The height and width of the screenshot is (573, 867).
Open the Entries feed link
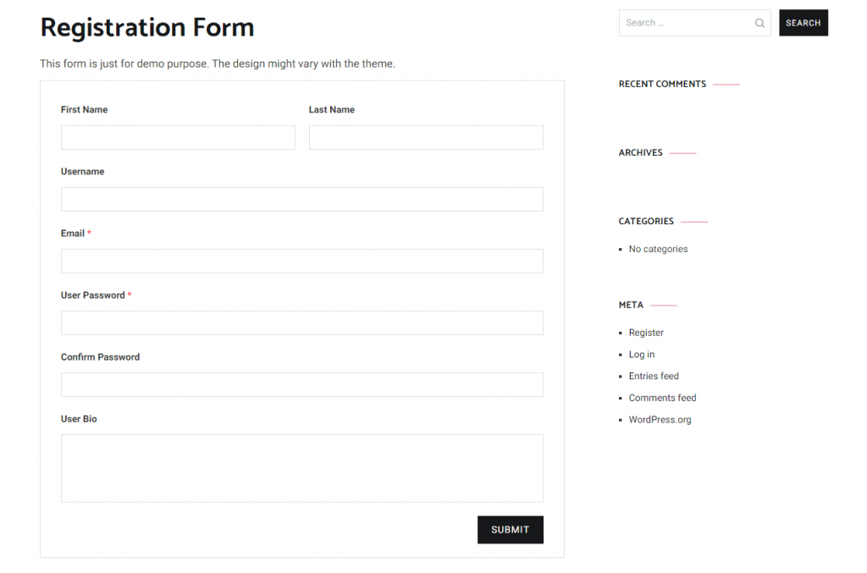(x=654, y=376)
